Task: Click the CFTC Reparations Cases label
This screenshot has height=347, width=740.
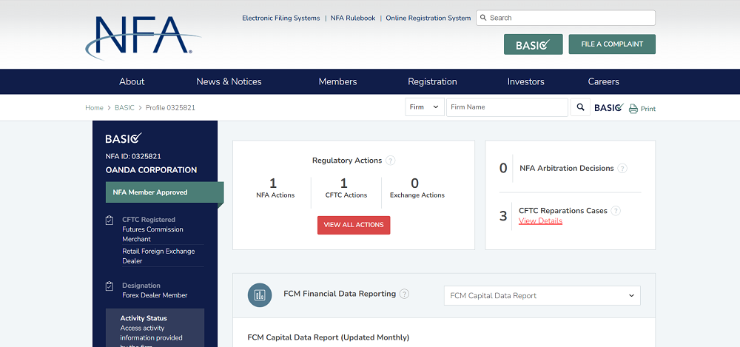Action: (563, 211)
